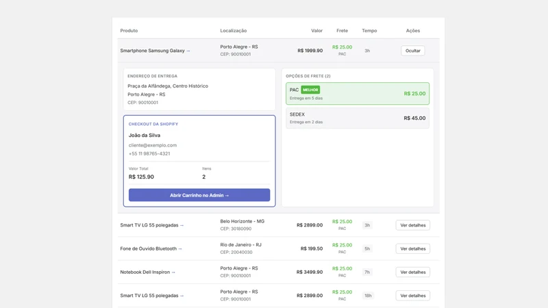
Task: Click the R$ 45.00 SEDEX price
Action: pyautogui.click(x=414, y=118)
